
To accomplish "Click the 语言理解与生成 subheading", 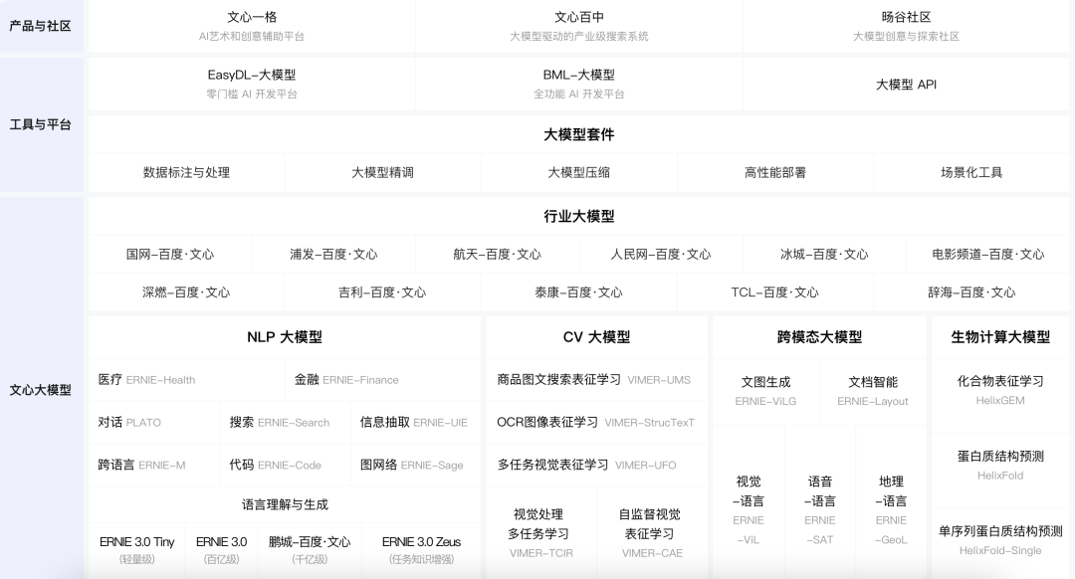I will point(285,505).
